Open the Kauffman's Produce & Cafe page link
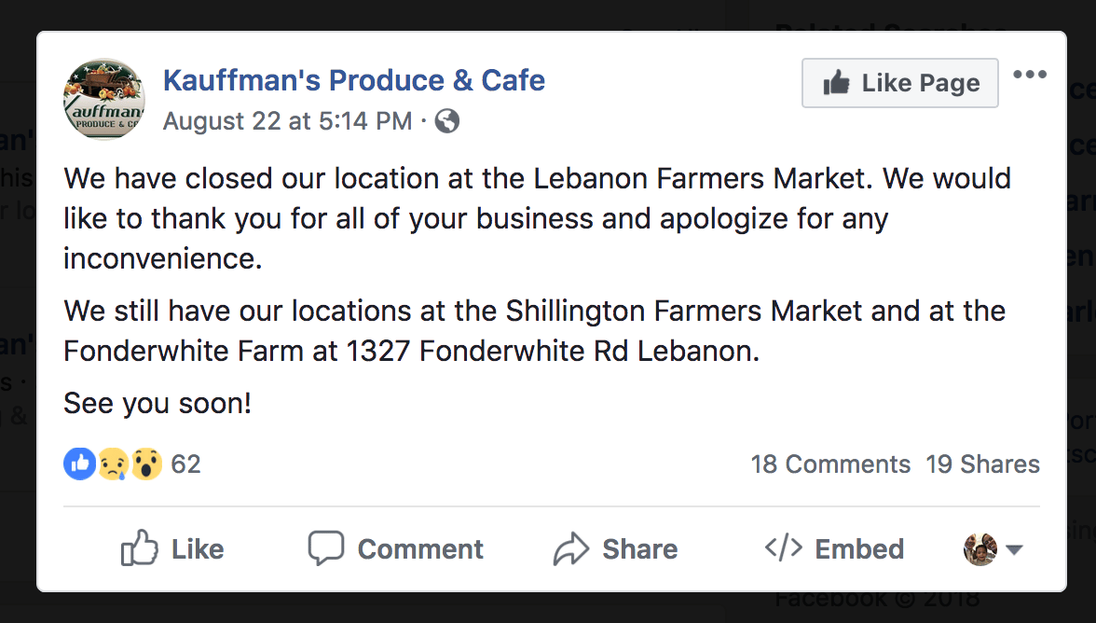Viewport: 1096px width, 623px height. tap(354, 79)
